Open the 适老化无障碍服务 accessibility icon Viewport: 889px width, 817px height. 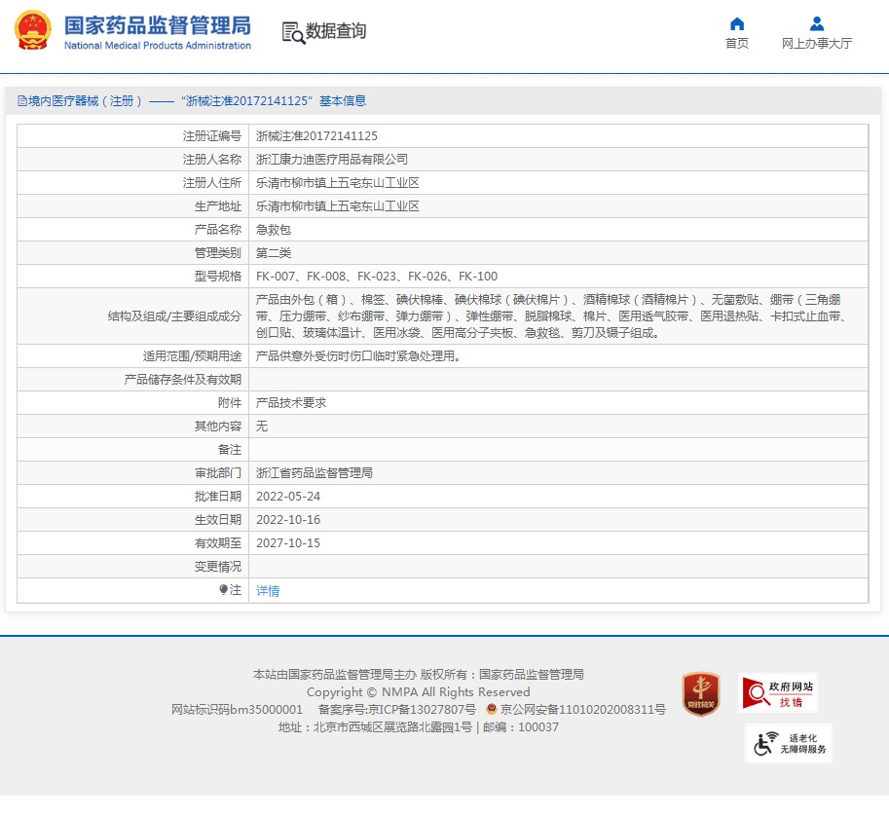coord(788,743)
